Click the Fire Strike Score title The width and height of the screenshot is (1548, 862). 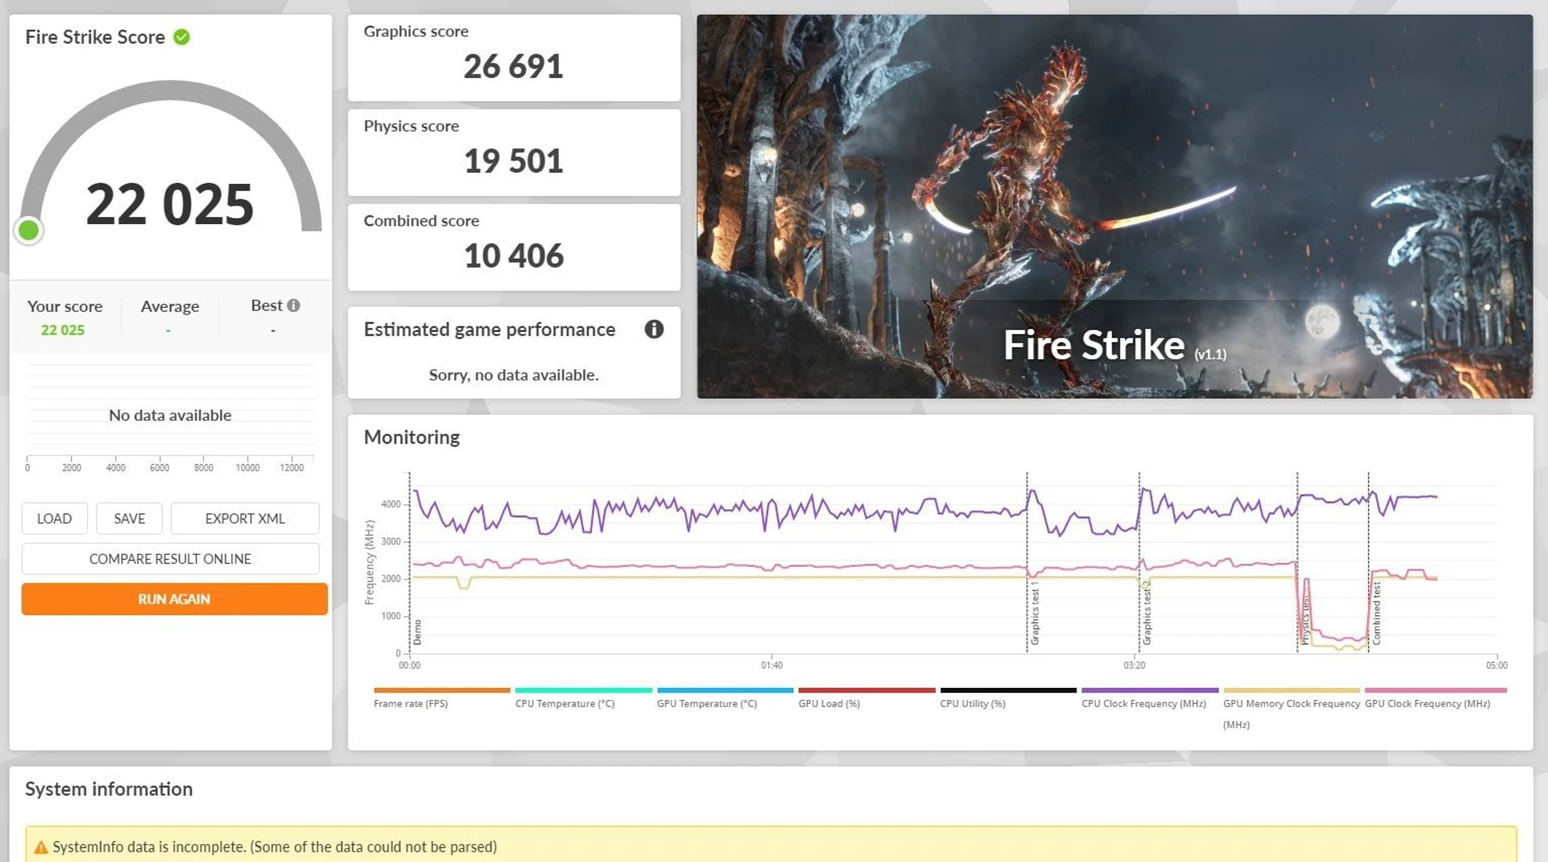pos(95,37)
